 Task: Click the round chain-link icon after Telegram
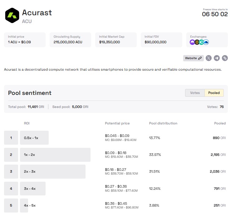(x=225, y=58)
